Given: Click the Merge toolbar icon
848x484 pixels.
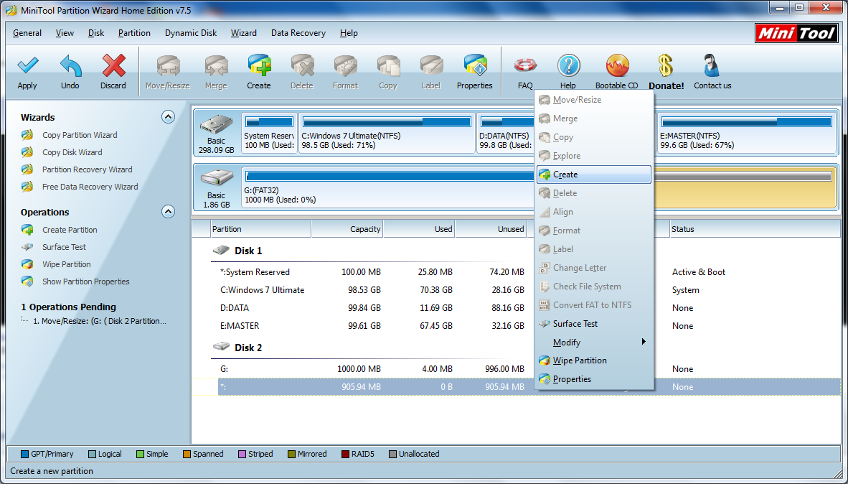Looking at the screenshot, I should [216, 66].
